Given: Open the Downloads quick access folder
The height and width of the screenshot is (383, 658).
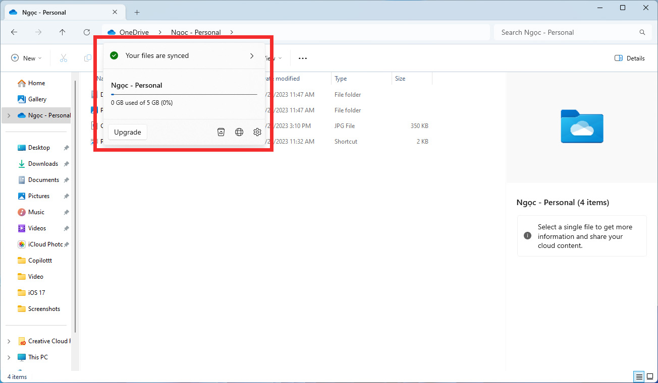Looking at the screenshot, I should [x=43, y=164].
